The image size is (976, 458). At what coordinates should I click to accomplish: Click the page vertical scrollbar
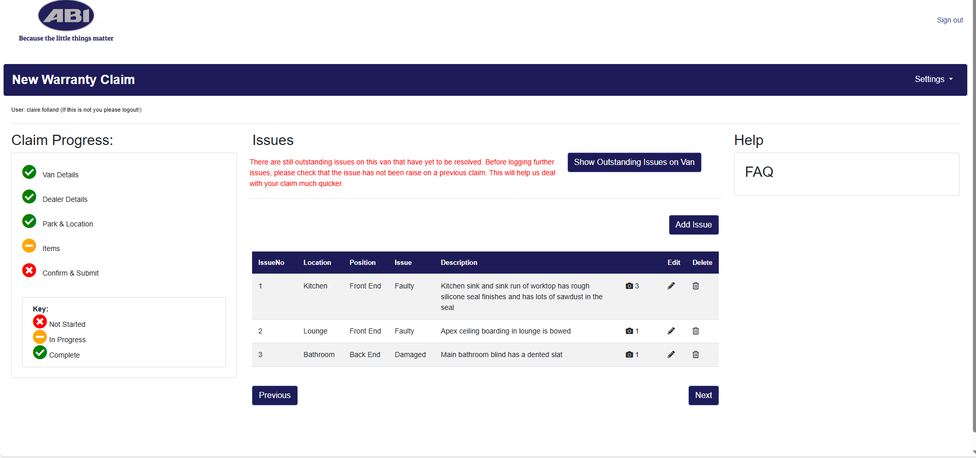pos(974,215)
